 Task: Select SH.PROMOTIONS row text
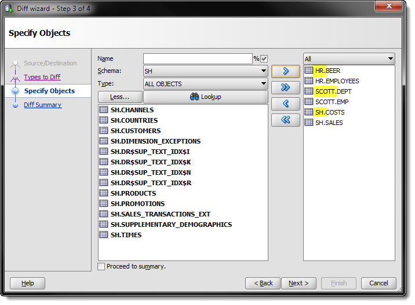137,204
